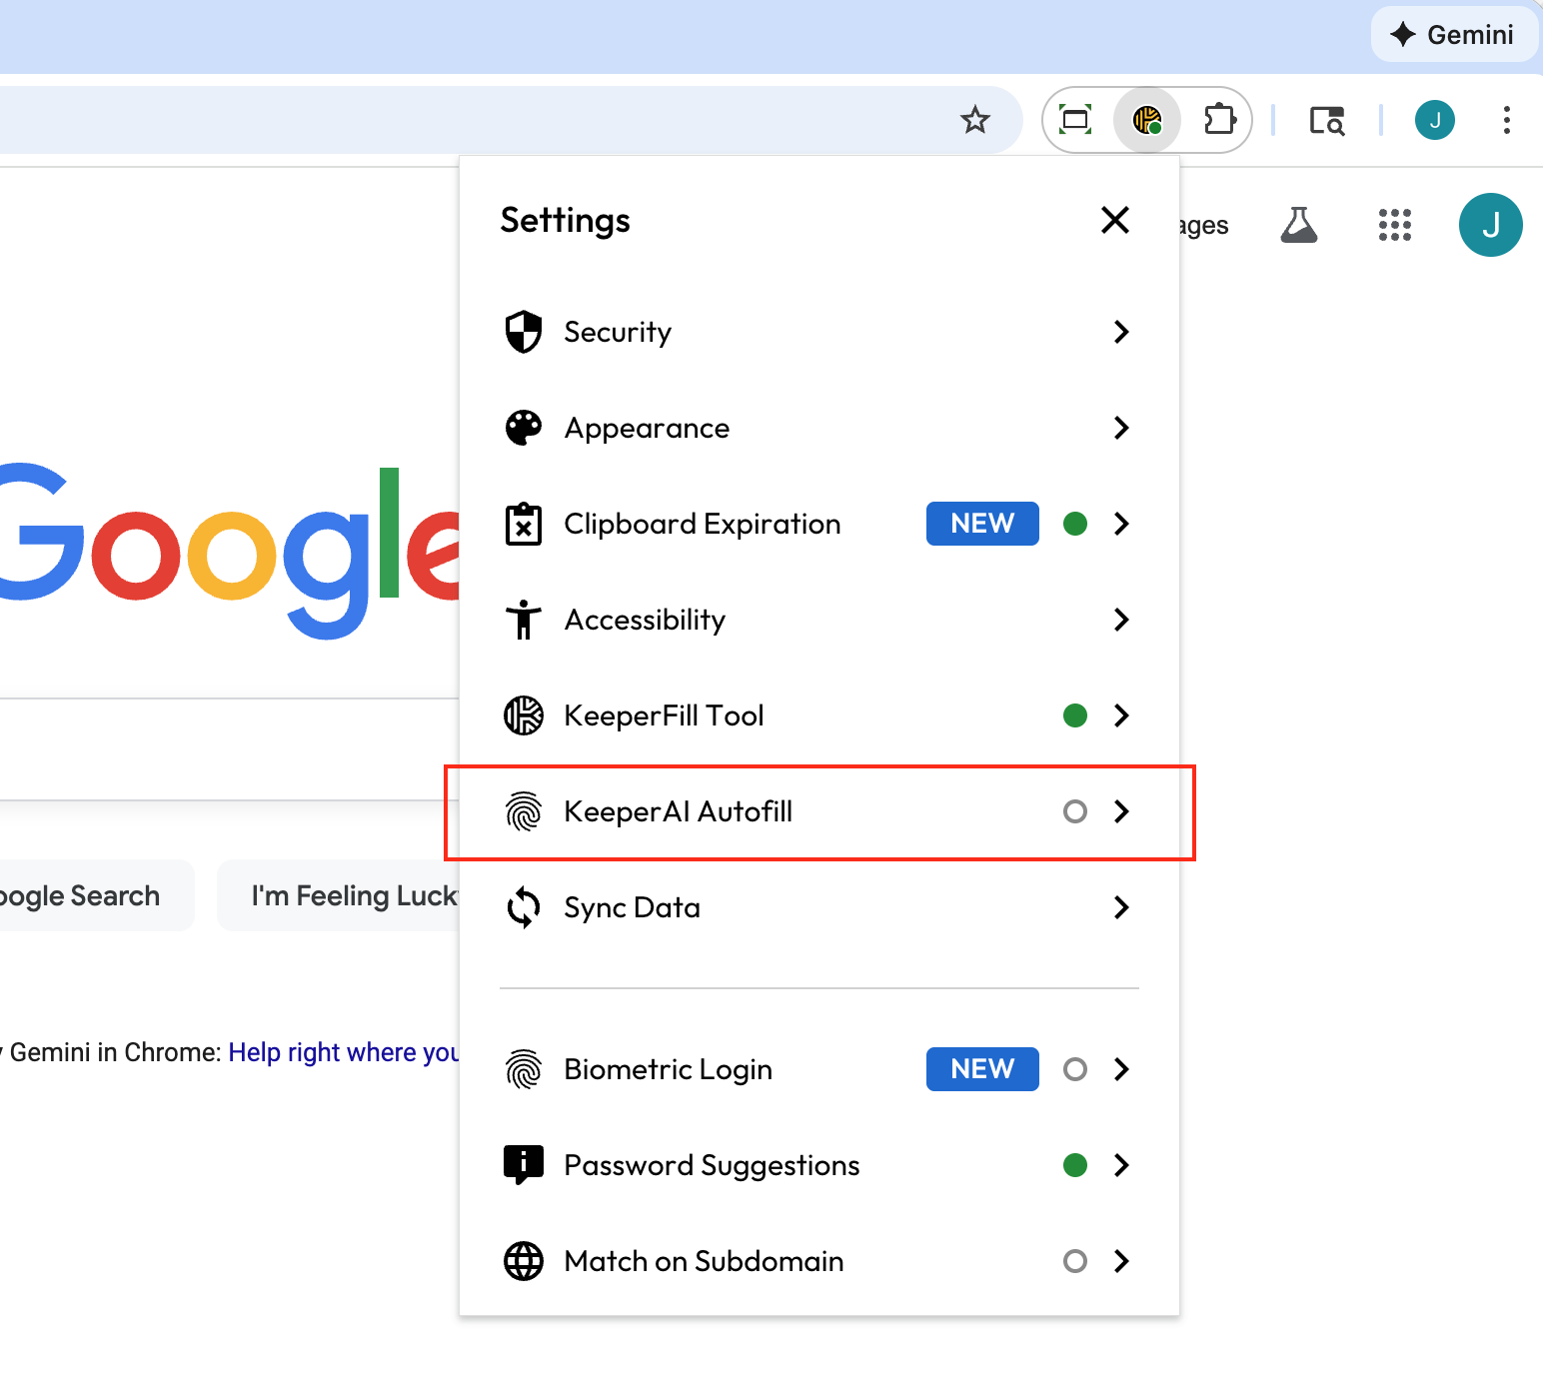This screenshot has height=1397, width=1543.
Task: Click the Keeper extension icon in toolbar
Action: [x=1147, y=121]
